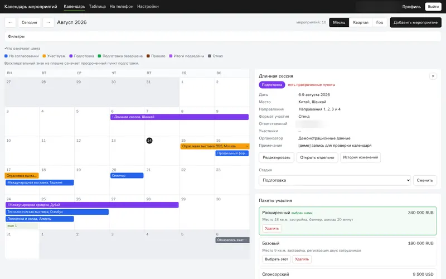The width and height of the screenshot is (446, 279).
Task: Open Логистика и склад, Алматы event
Action: coord(40,219)
